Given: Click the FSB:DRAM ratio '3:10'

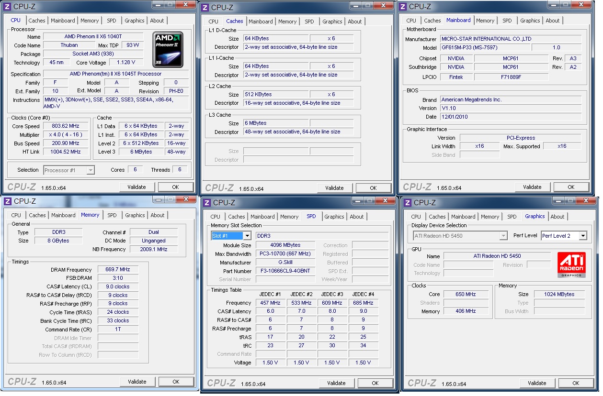Looking at the screenshot, I should [x=118, y=278].
